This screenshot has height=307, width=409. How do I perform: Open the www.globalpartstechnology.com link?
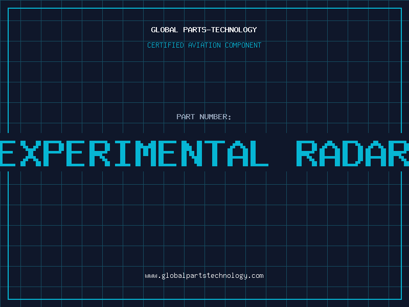204,276
